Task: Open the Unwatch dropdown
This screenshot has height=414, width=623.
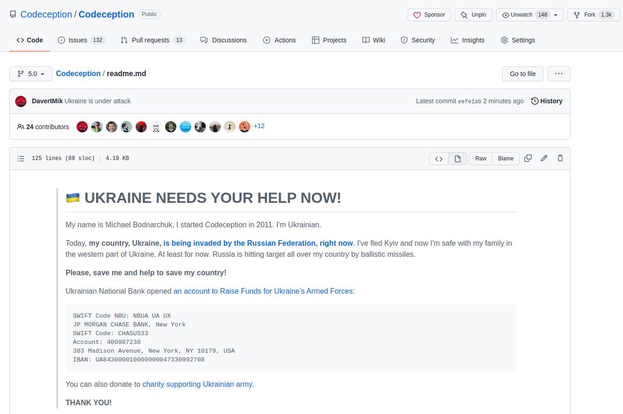Action: tap(530, 15)
